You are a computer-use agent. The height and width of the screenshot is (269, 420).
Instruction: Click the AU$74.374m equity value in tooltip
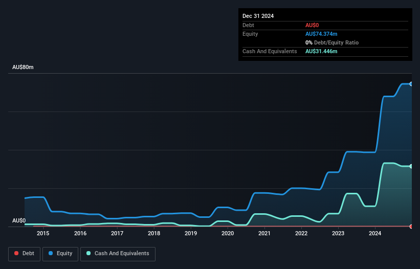tap(321, 34)
